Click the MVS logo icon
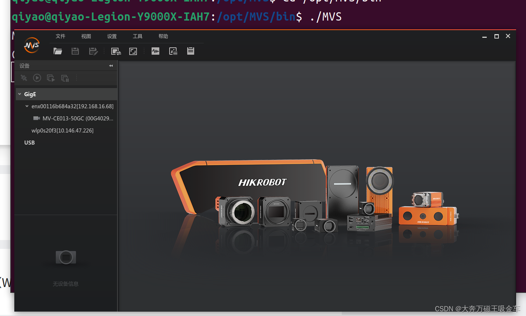Viewport: 526px width, 316px height. (32, 45)
